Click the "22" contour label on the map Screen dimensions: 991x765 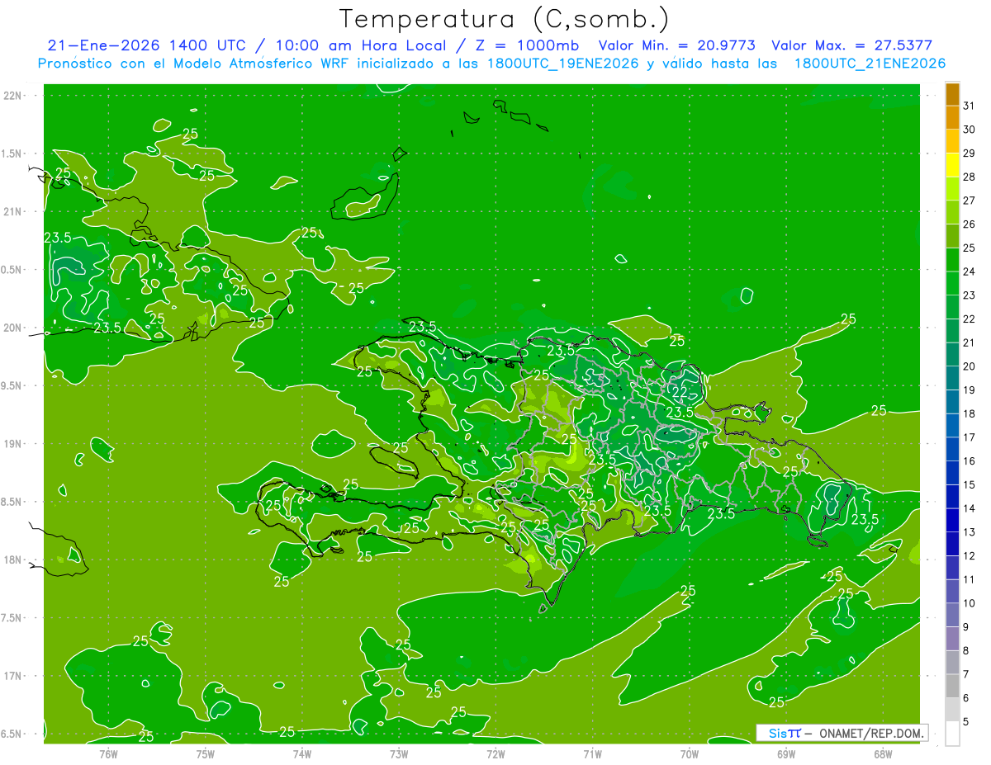point(680,391)
